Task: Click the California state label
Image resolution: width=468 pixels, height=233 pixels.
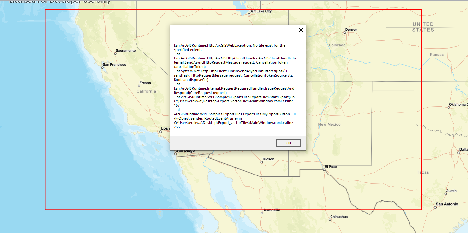Action: click(146, 91)
